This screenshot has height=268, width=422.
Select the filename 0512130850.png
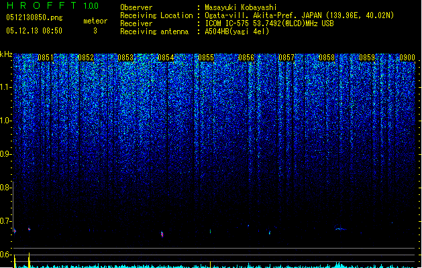coord(34,18)
